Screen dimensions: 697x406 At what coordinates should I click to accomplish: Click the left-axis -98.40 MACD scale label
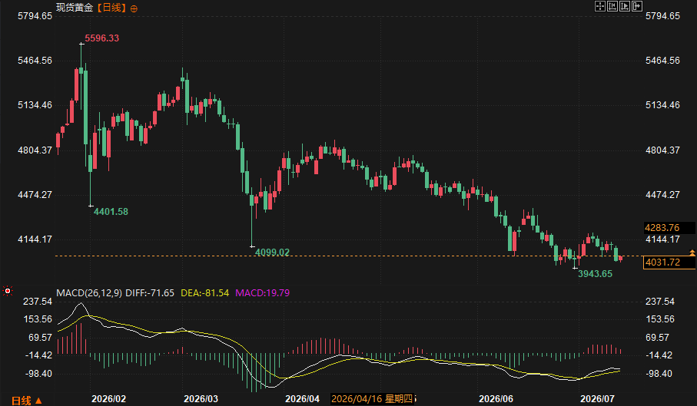click(x=38, y=373)
